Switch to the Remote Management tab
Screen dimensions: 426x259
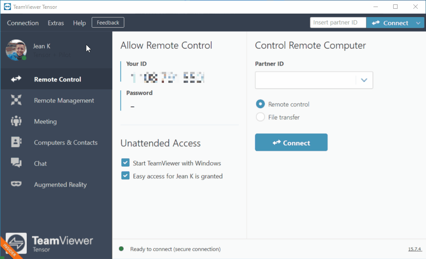click(x=56, y=100)
